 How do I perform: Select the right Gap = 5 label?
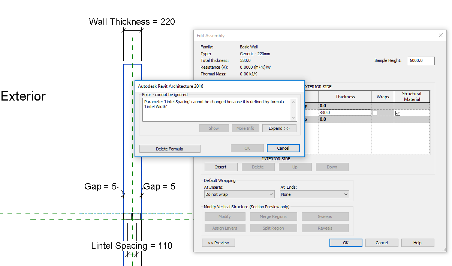coord(159,186)
